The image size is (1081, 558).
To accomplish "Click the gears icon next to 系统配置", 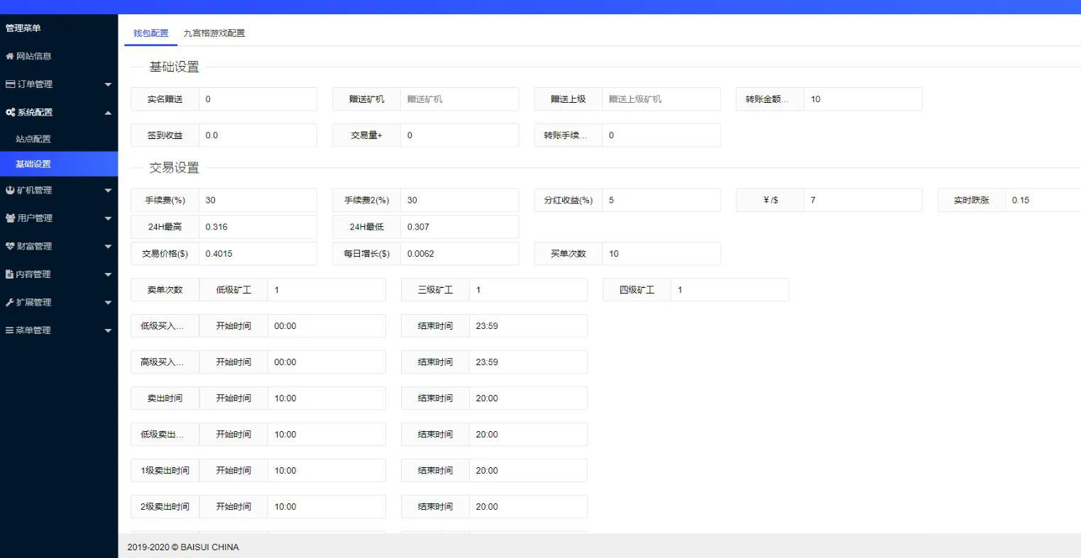I will tap(10, 113).
